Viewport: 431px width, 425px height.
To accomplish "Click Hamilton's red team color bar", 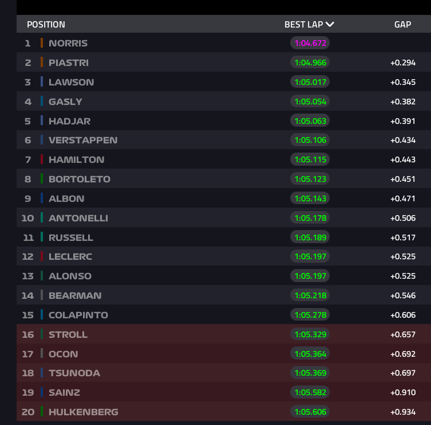I will click(42, 159).
